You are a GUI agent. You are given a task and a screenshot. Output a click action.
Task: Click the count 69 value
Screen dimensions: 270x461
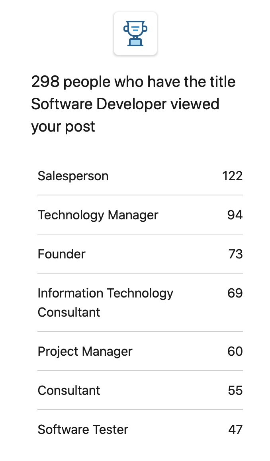pos(235,293)
